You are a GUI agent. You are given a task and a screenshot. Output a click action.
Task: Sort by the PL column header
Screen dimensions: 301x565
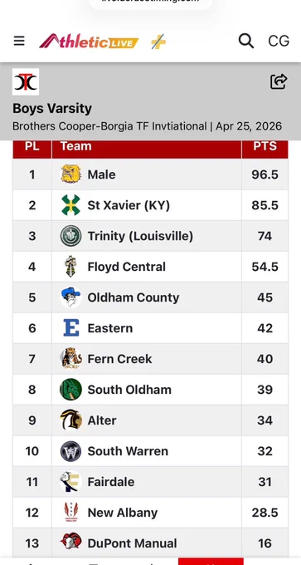coord(32,146)
